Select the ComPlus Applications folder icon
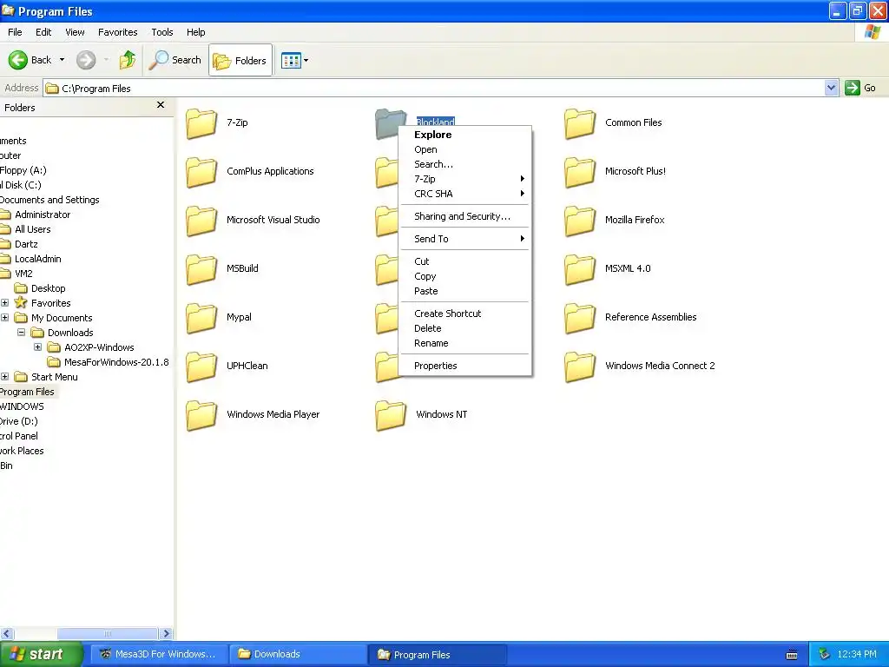The width and height of the screenshot is (889, 667). click(201, 172)
